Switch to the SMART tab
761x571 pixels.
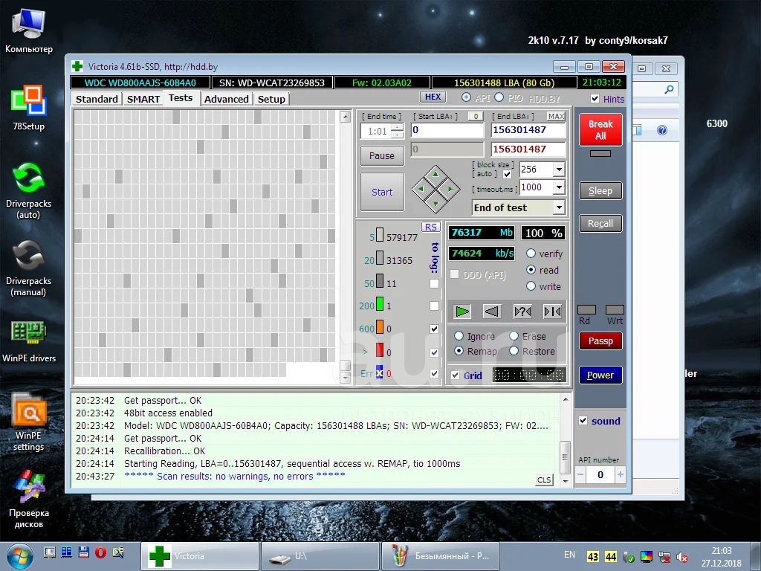point(143,99)
